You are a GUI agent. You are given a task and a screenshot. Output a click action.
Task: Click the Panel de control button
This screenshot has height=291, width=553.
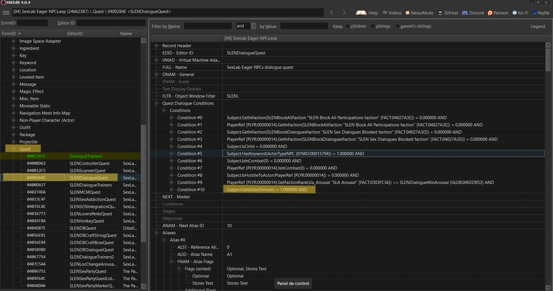pos(293,284)
